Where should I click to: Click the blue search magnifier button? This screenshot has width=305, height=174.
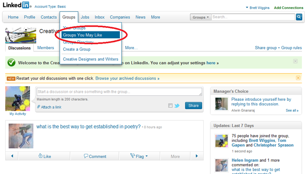(299, 17)
